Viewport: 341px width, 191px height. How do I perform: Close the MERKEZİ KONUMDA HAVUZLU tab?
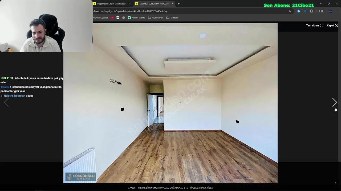tap(172, 4)
